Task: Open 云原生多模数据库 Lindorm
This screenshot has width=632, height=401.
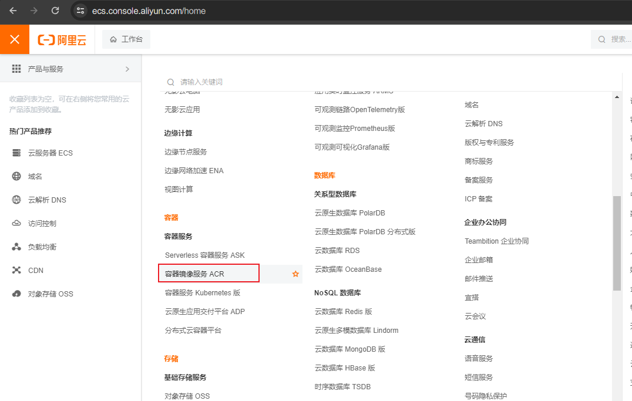Action: coord(357,331)
